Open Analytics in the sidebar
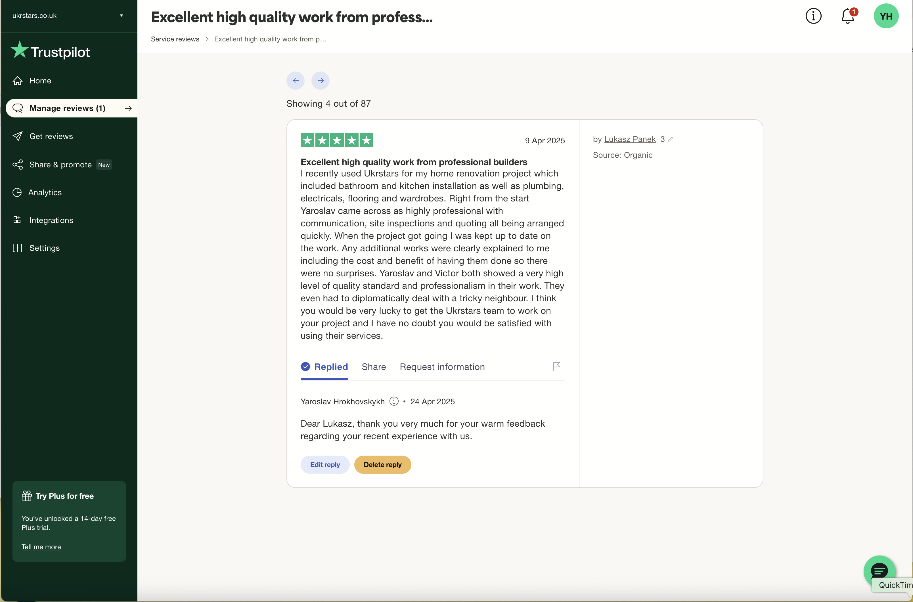This screenshot has height=602, width=913. pos(45,192)
